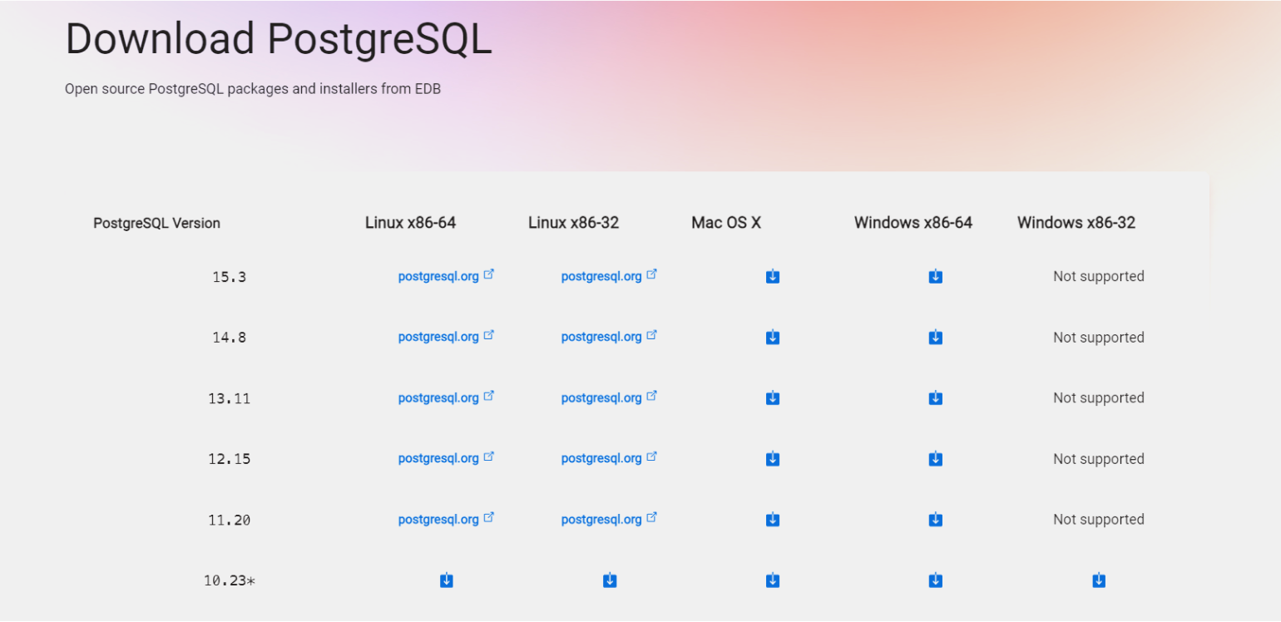Select version number 15.3
This screenshot has height=622, width=1281.
click(x=230, y=277)
